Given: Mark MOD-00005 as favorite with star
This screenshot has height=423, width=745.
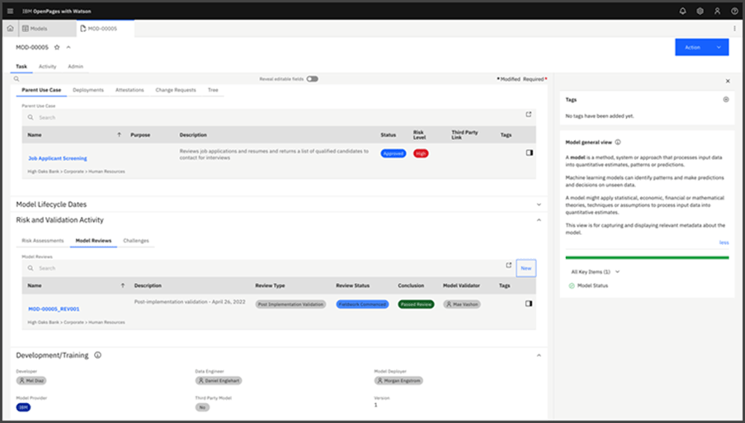Looking at the screenshot, I should 57,47.
